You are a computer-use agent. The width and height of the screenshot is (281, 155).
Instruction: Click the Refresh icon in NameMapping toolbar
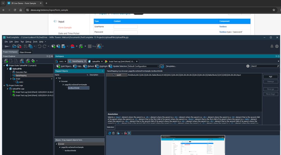point(85,66)
